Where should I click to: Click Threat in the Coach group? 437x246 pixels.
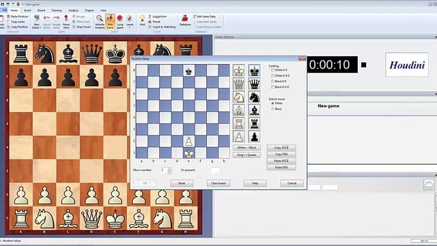(154, 21)
